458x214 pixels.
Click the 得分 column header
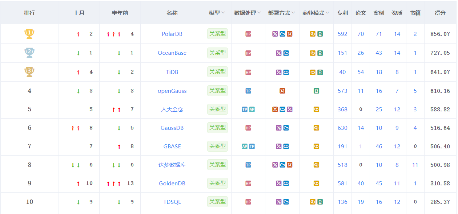pyautogui.click(x=440, y=13)
